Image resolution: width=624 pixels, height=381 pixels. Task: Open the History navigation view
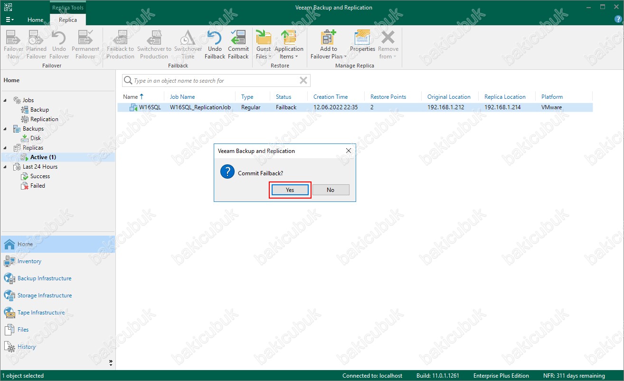click(57, 347)
